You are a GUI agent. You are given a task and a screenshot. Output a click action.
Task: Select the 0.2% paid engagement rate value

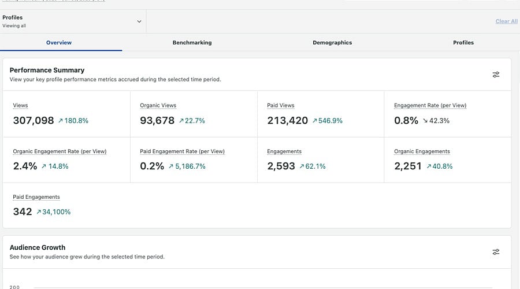tap(152, 166)
